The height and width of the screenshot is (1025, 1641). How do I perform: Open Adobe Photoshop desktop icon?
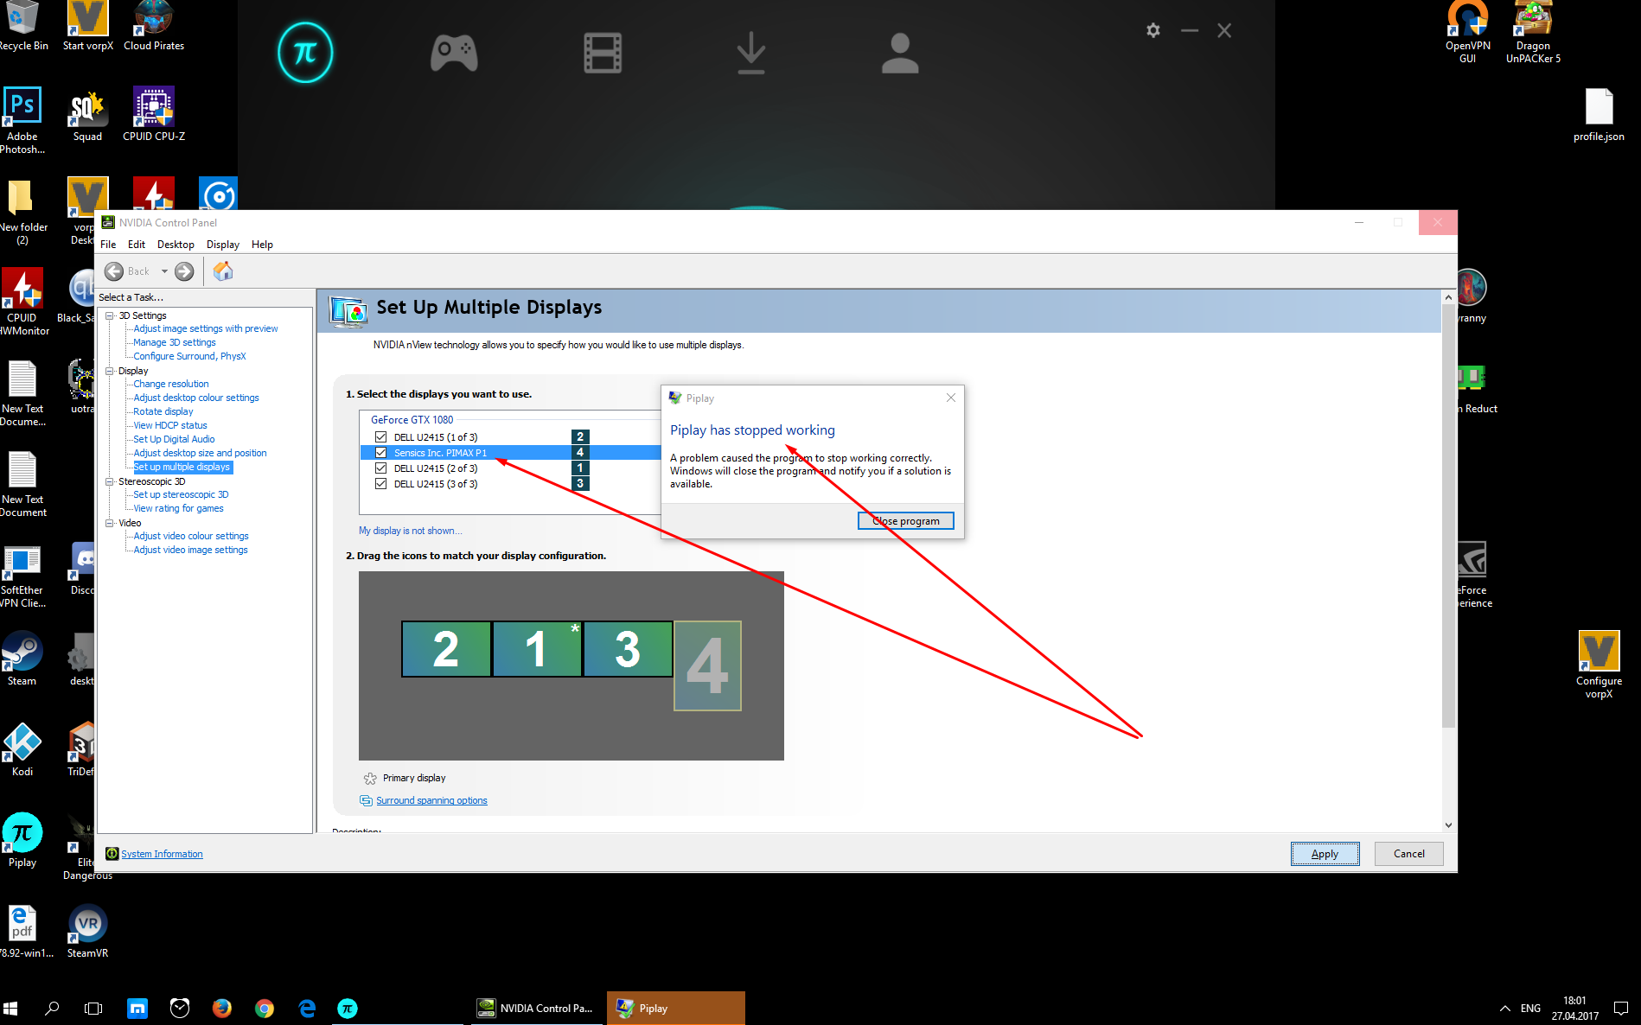[x=22, y=119]
